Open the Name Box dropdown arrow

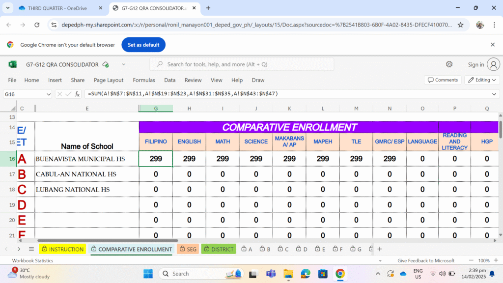tap(49, 94)
